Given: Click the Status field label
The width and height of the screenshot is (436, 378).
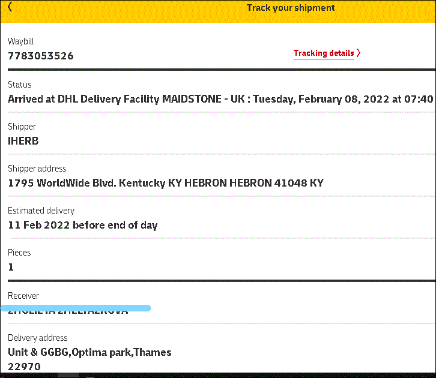Looking at the screenshot, I should [19, 85].
